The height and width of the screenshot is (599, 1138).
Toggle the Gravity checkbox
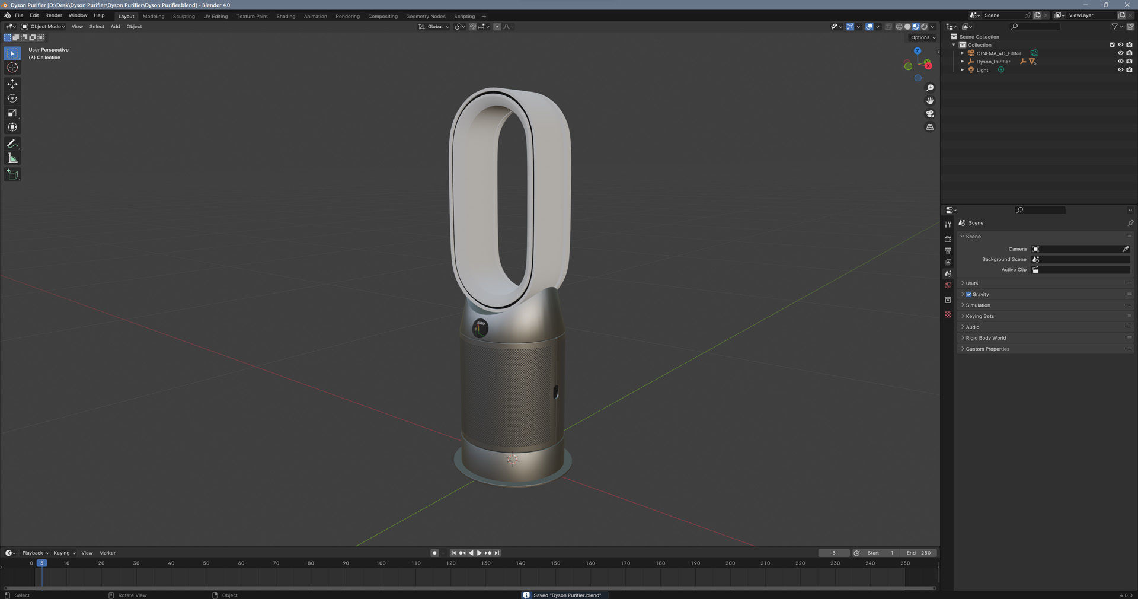tap(968, 294)
